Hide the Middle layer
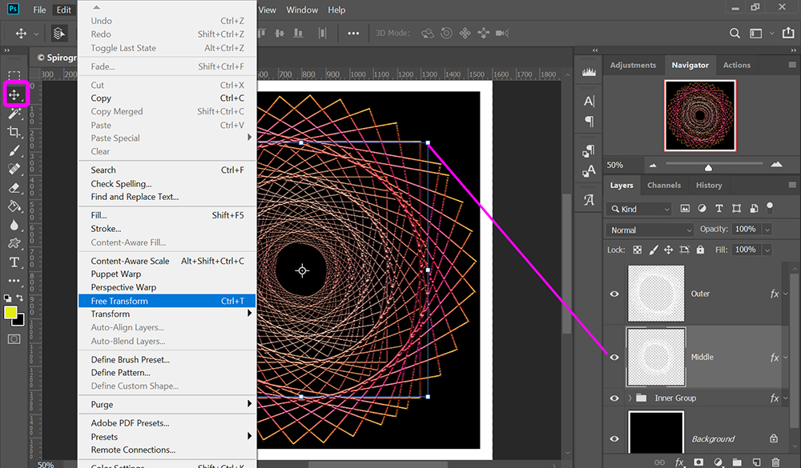This screenshot has width=801, height=468. click(614, 358)
